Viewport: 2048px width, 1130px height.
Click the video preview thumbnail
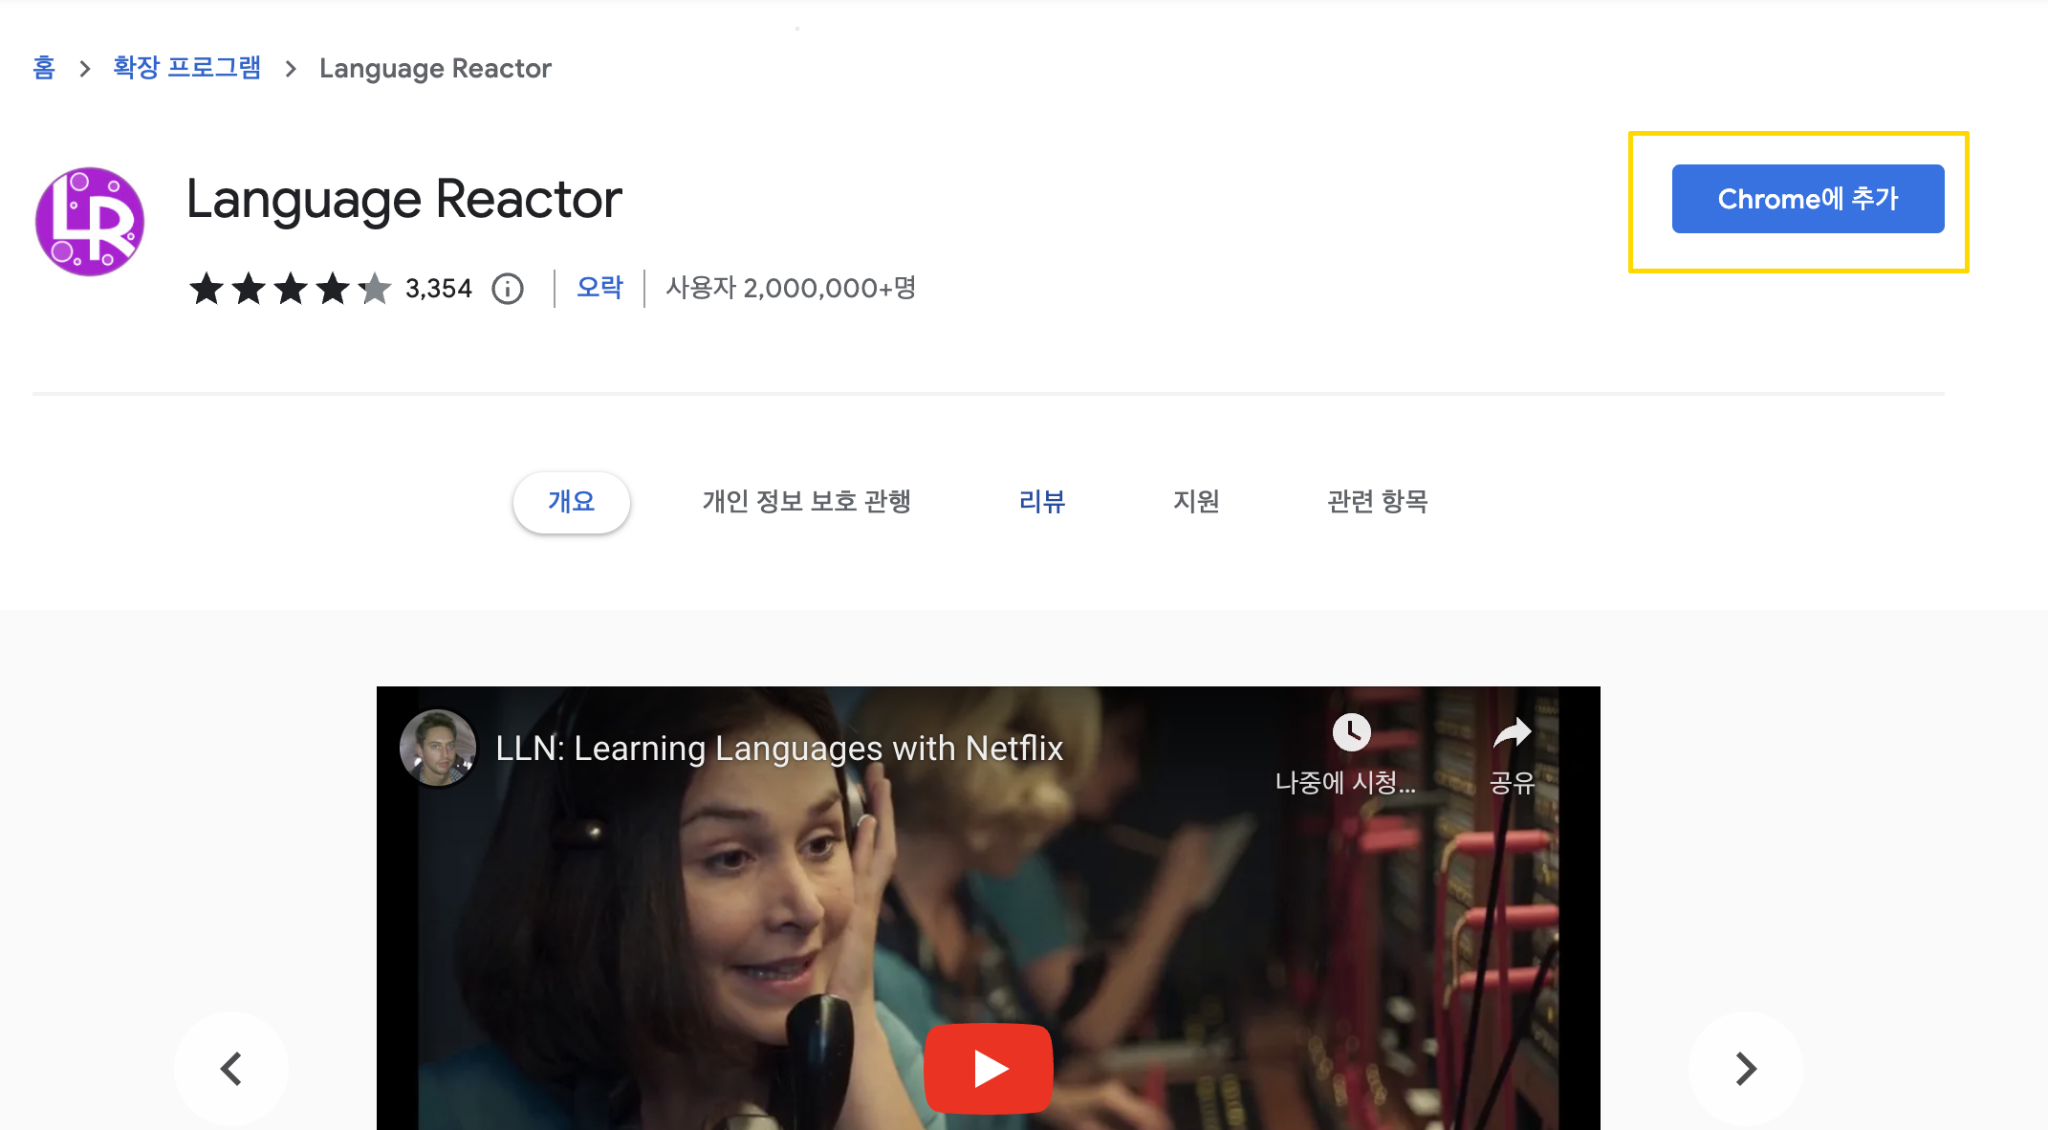[989, 908]
